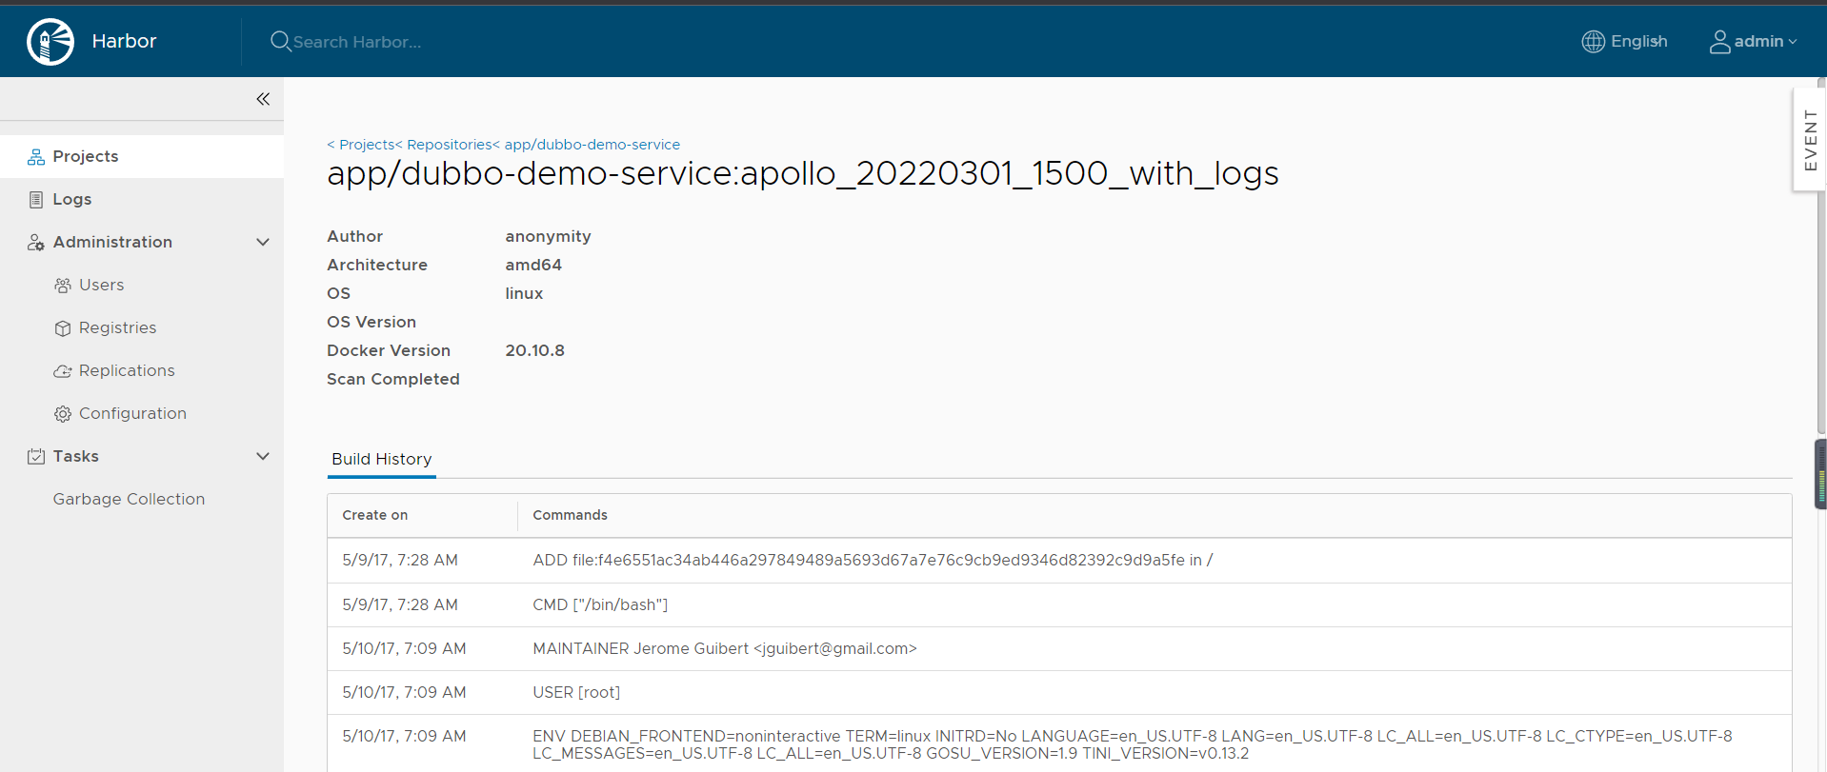The image size is (1827, 772).
Task: Select the CMD ["/bin/bash"] row
Action: pos(1059,604)
